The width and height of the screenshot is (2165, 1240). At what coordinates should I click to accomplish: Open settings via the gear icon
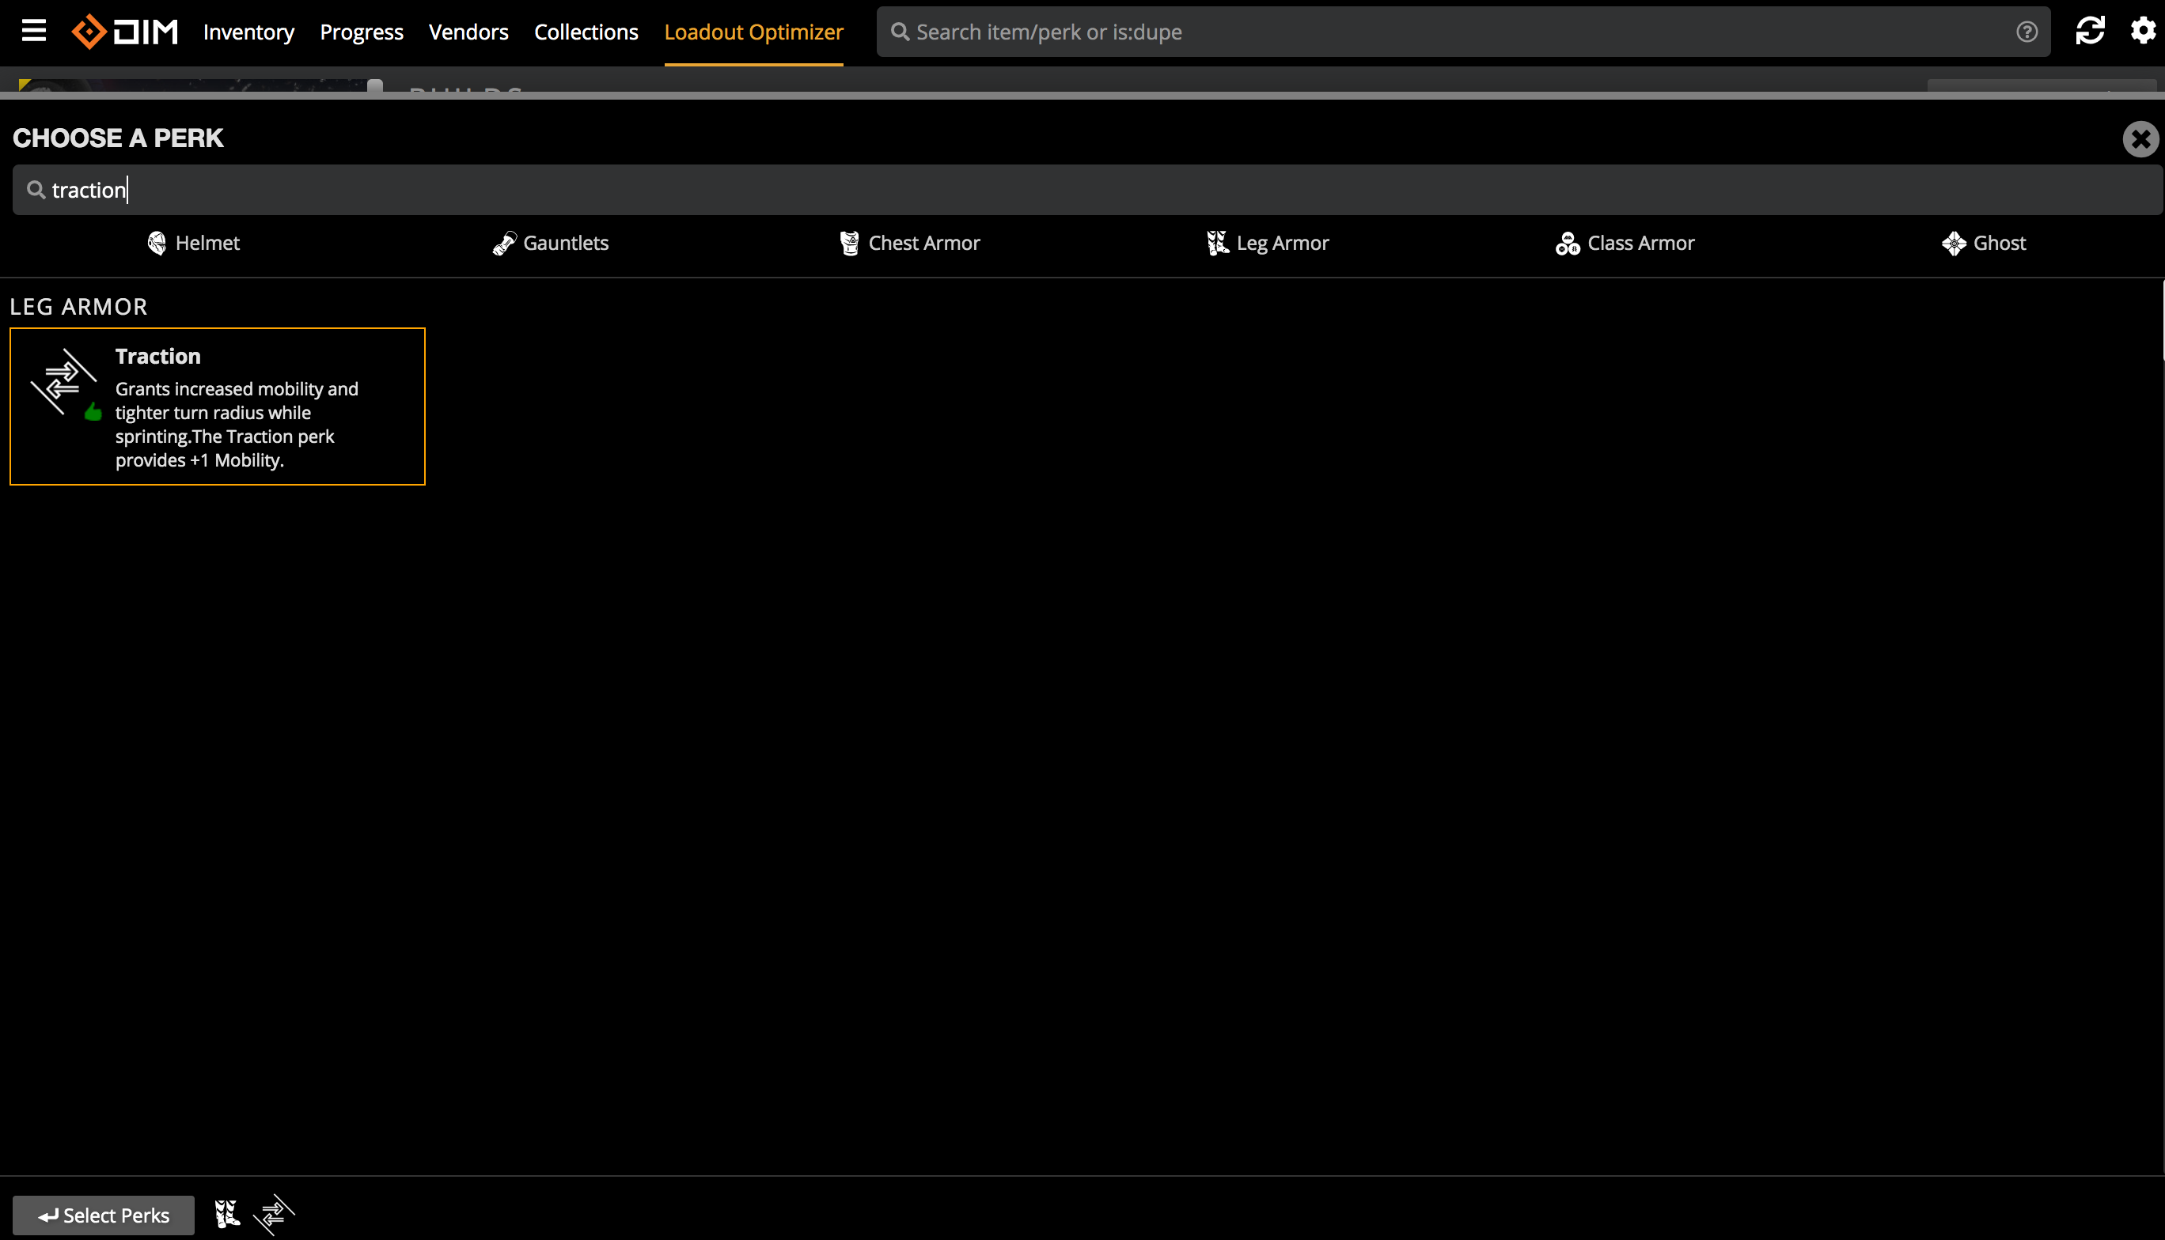pos(2143,31)
